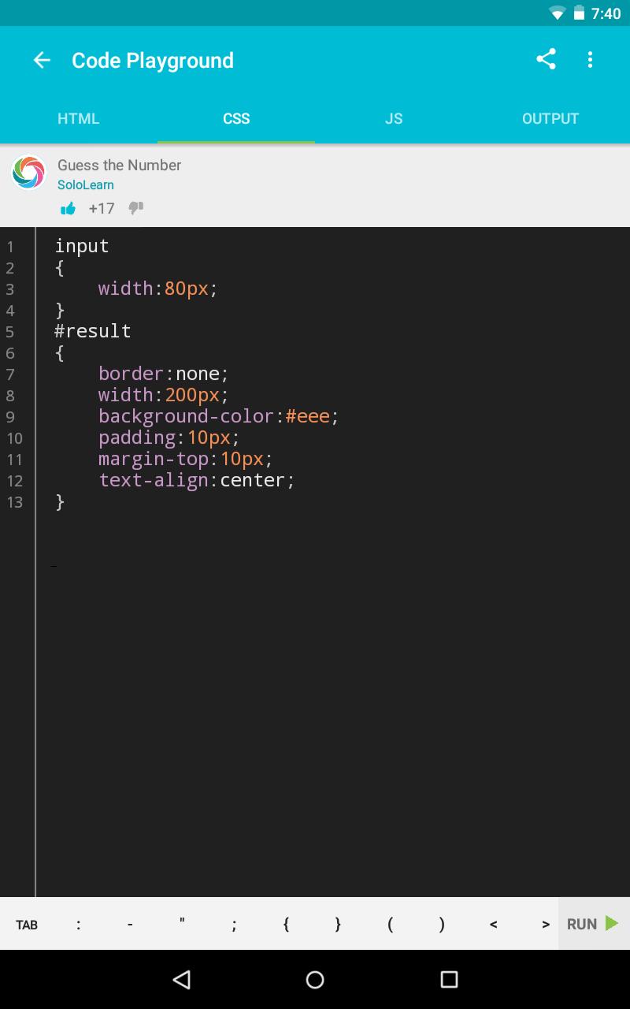Switch to the HTML tab
Image resolution: width=630 pixels, height=1009 pixels.
click(x=79, y=119)
